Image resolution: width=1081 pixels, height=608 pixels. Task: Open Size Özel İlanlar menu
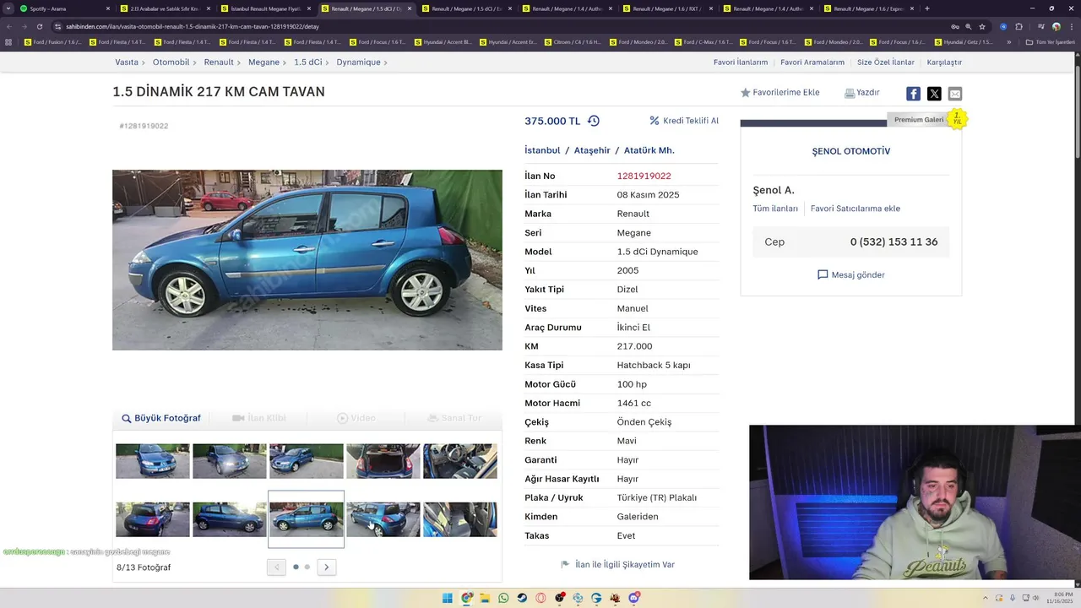pyautogui.click(x=886, y=62)
